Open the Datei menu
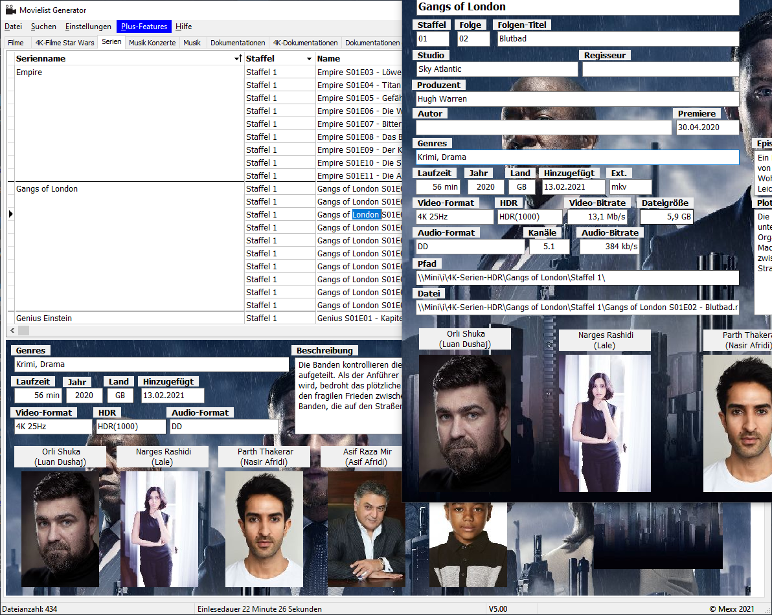The image size is (772, 615). pos(14,27)
